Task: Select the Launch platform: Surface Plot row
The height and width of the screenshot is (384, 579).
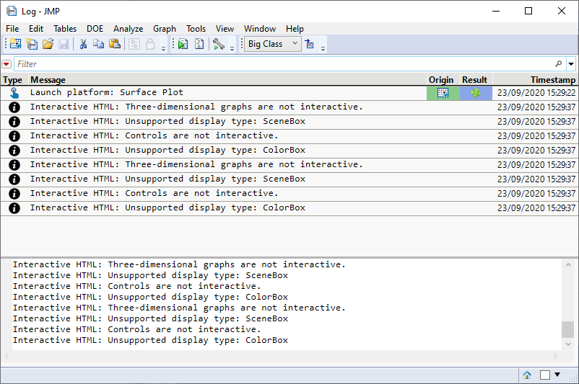Action: click(217, 93)
